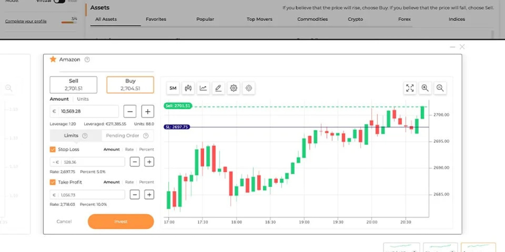Expand chart to fullscreen mode
Viewport: 505px width, 252px height.
(x=410, y=88)
